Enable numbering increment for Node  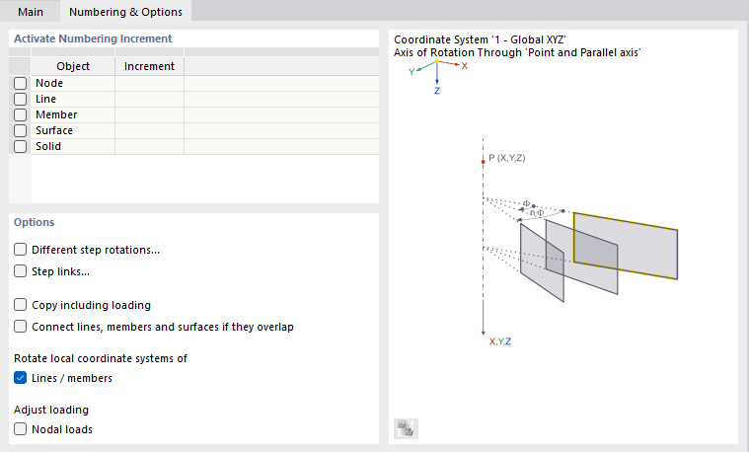(20, 84)
